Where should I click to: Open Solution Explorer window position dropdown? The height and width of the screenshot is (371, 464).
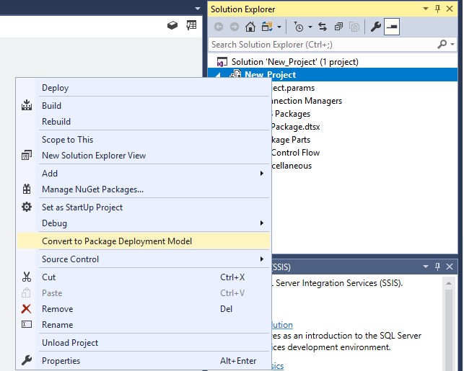point(425,9)
